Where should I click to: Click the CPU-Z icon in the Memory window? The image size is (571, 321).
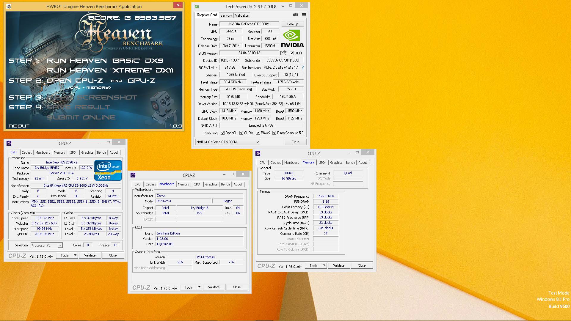(x=258, y=153)
